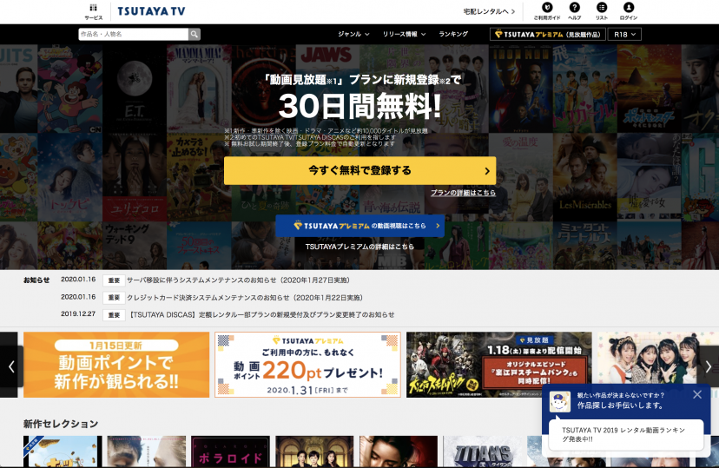
Task: Expand the ジャンル dropdown menu
Action: 353,34
